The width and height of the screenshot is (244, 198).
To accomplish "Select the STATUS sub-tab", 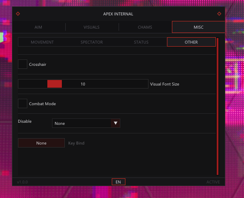I will pyautogui.click(x=141, y=42).
